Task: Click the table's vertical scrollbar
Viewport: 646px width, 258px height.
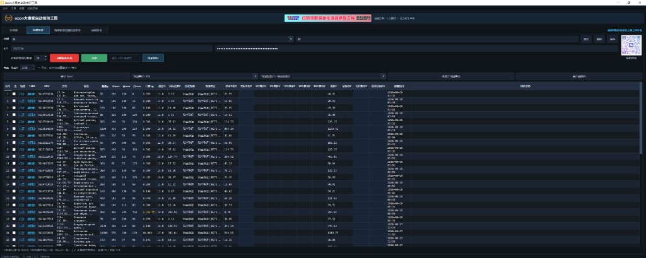Action: pos(640,119)
